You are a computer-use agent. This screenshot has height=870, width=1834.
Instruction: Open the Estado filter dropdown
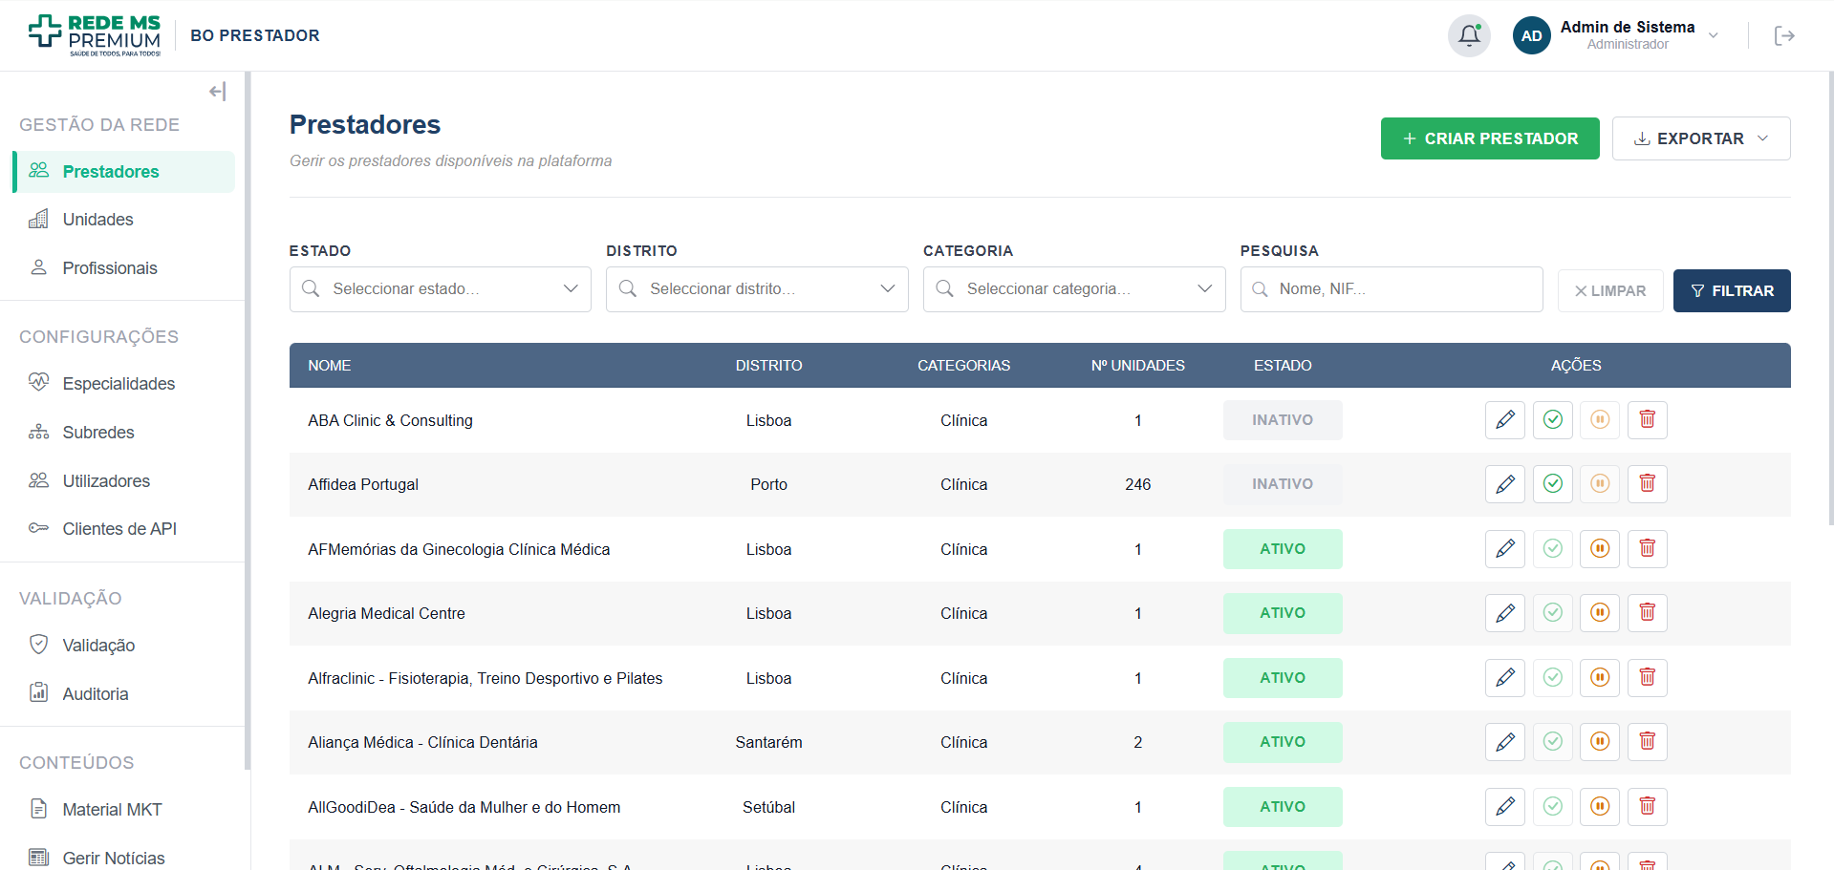pos(441,289)
